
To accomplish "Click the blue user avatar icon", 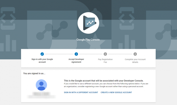I will click(x=41, y=85).
